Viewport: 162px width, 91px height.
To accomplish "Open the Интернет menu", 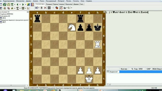I will [x=61, y=1].
